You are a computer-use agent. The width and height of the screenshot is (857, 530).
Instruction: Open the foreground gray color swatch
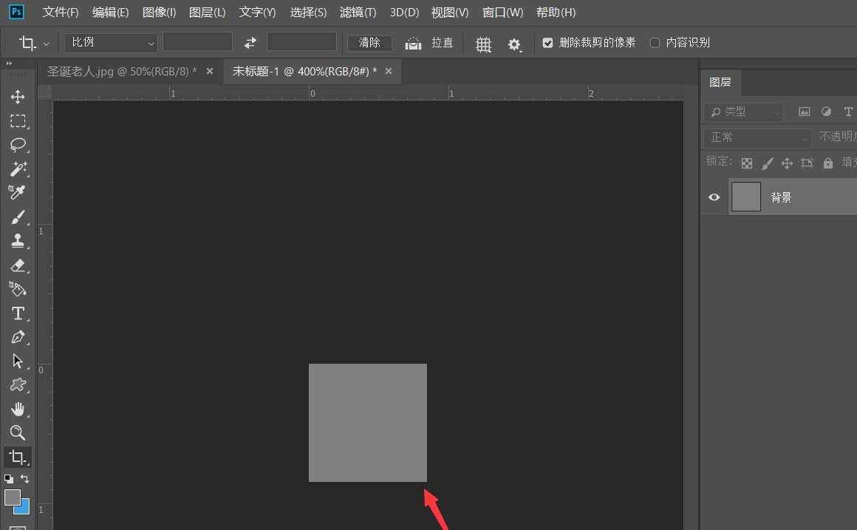pos(12,497)
